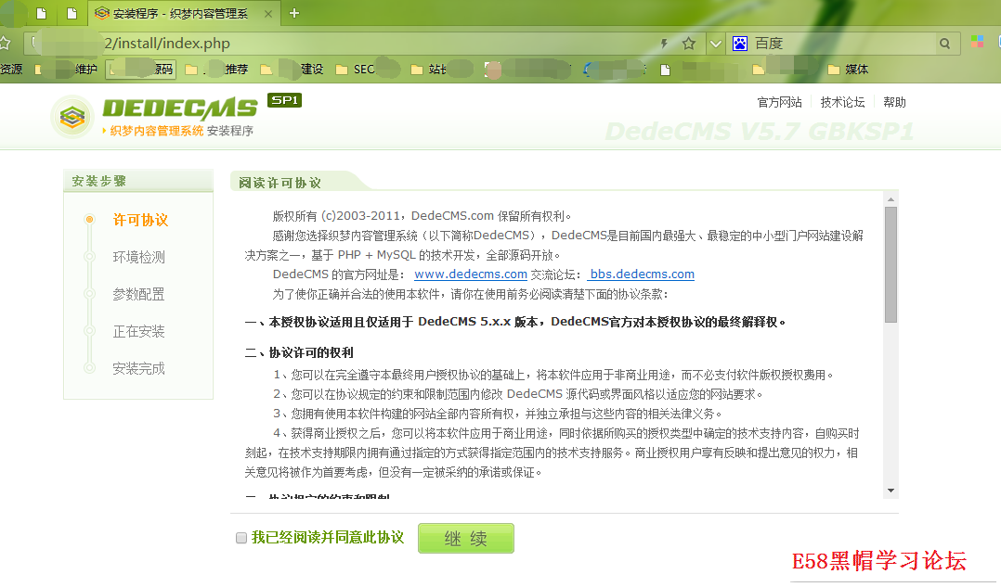Expand the address bar history dropdown
Image resolution: width=1001 pixels, height=587 pixels.
pyautogui.click(x=714, y=44)
